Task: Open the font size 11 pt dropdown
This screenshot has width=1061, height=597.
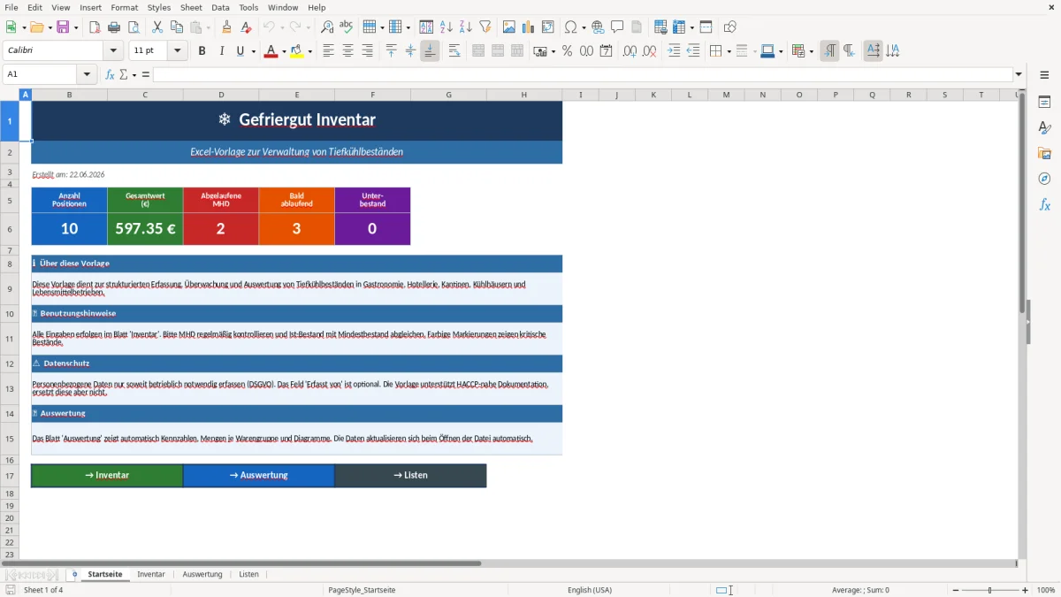Action: (x=178, y=51)
